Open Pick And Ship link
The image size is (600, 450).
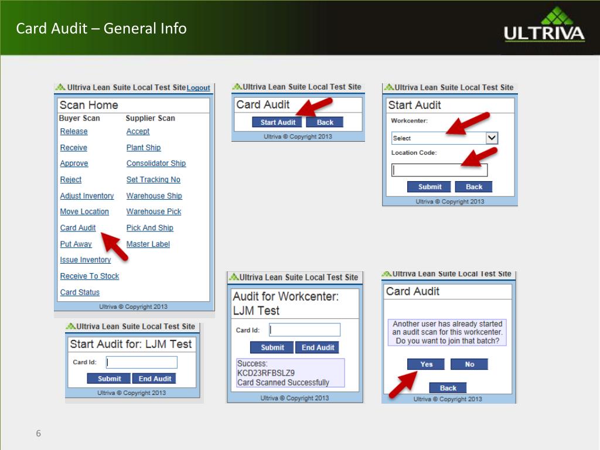(149, 228)
